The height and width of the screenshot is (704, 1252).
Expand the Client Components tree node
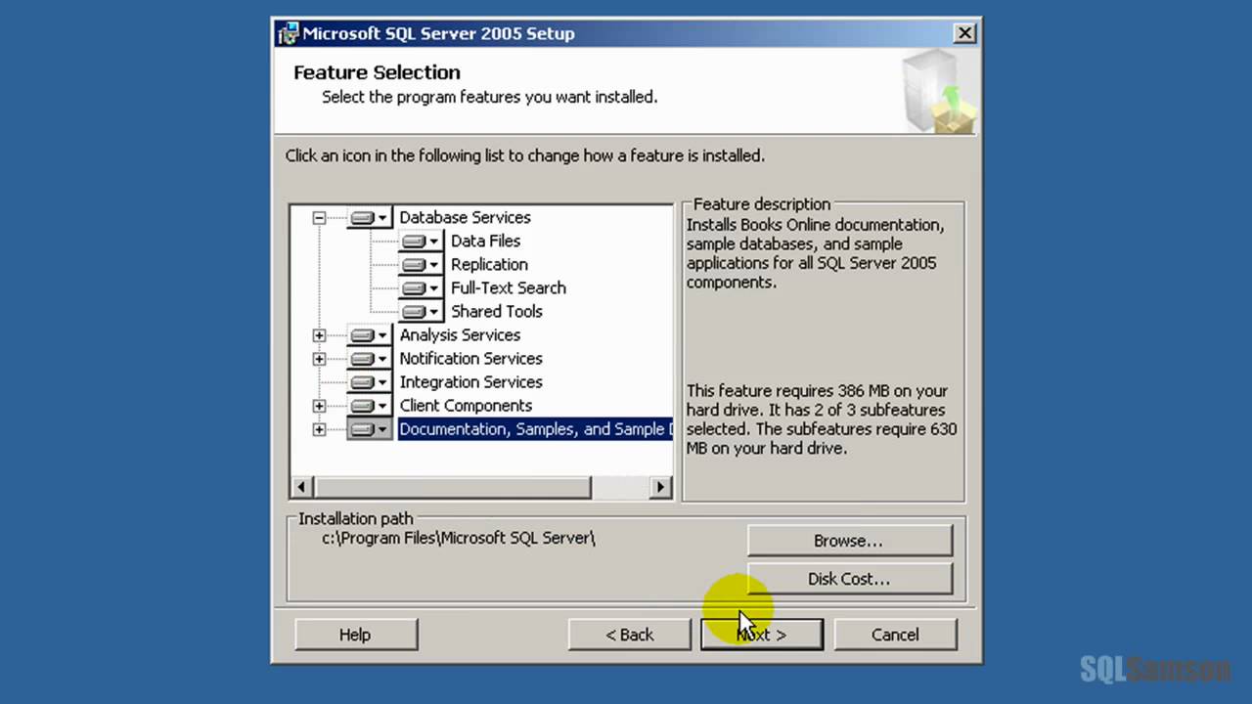point(319,406)
